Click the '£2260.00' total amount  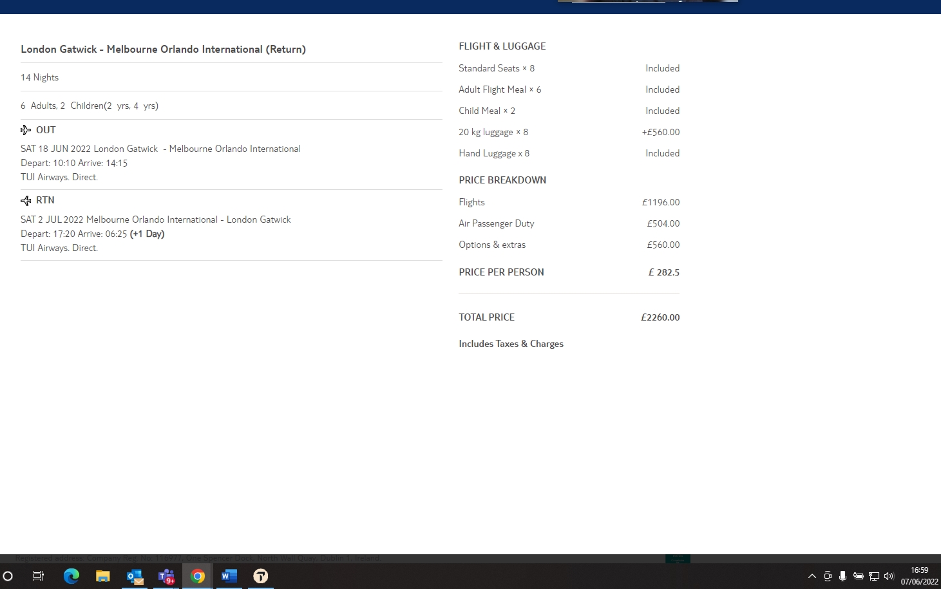[x=660, y=317]
